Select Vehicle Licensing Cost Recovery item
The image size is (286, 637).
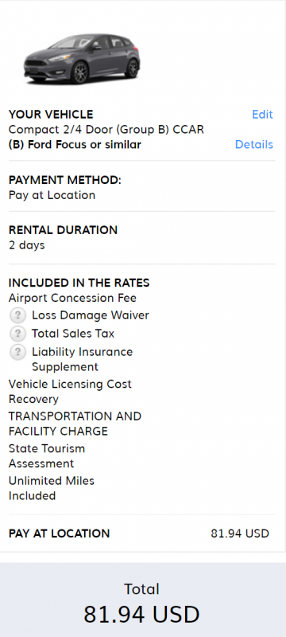(x=70, y=392)
